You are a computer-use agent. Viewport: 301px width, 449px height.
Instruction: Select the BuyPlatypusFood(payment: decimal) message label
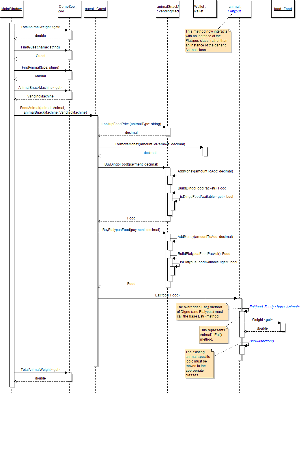131,230
